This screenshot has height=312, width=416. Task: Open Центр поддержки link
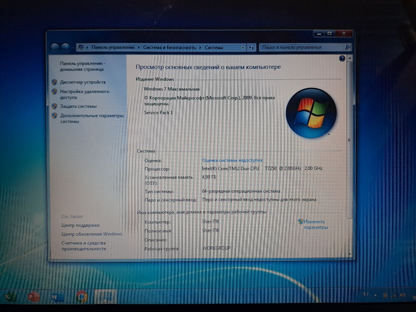pos(80,225)
